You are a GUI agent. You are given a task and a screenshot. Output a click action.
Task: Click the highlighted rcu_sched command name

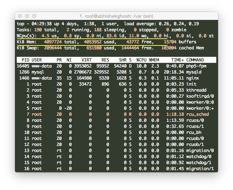(x=198, y=114)
